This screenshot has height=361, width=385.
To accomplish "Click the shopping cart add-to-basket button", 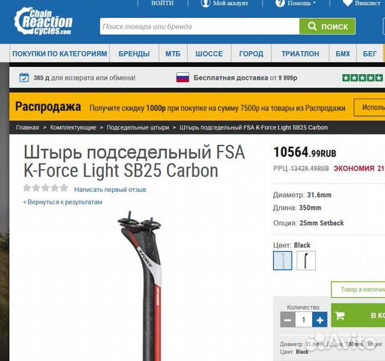I will (358, 315).
